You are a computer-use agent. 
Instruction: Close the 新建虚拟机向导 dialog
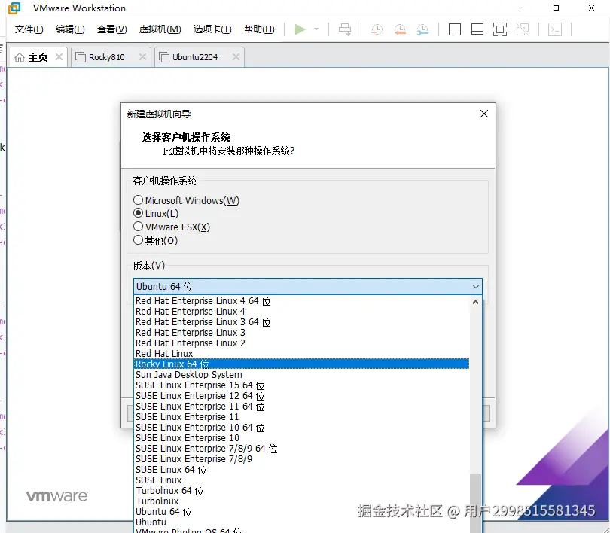484,114
